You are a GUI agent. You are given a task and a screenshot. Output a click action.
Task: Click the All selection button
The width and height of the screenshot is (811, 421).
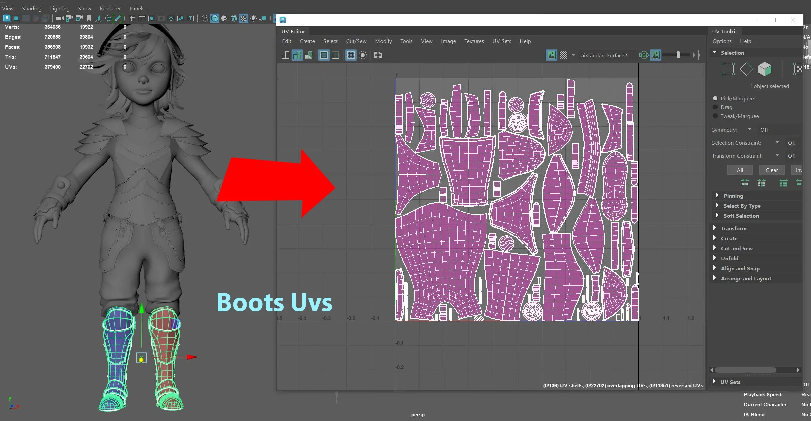[x=740, y=170]
